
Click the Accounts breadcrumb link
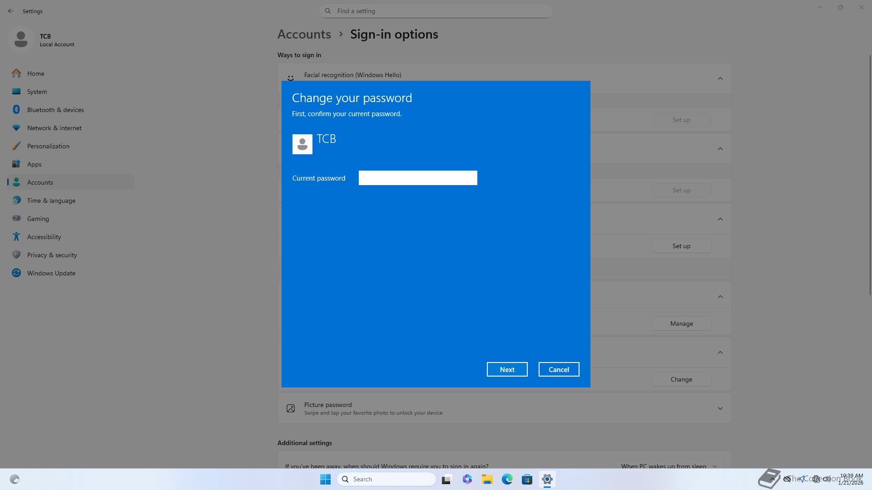click(x=304, y=34)
